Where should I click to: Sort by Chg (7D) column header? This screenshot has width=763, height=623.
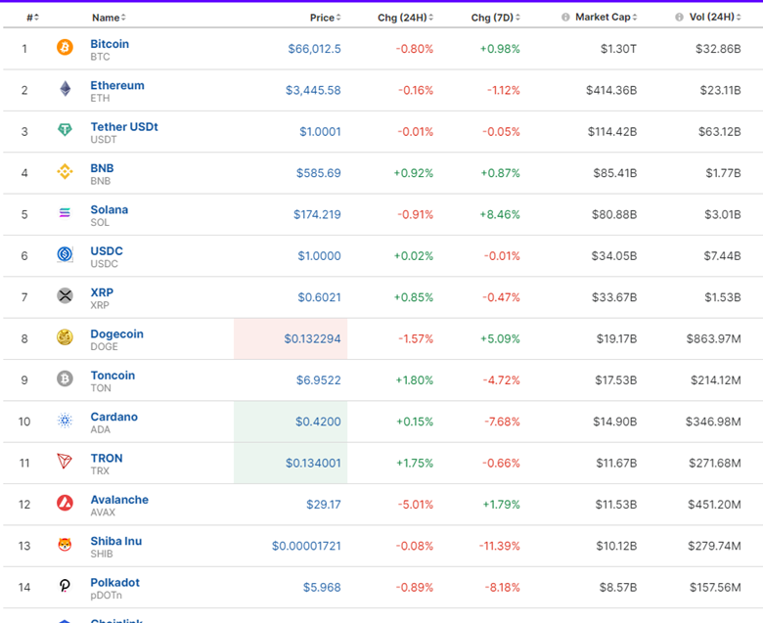tap(495, 18)
